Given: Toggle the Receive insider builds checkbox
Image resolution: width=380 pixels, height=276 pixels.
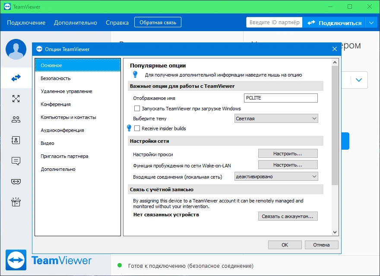Looking at the screenshot, I should [137, 128].
